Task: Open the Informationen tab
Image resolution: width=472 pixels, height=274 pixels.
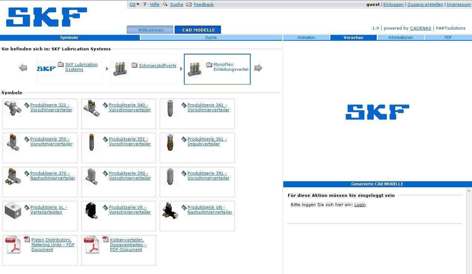Action: [401, 37]
